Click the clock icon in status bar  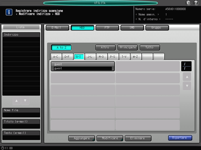[x=3, y=148]
